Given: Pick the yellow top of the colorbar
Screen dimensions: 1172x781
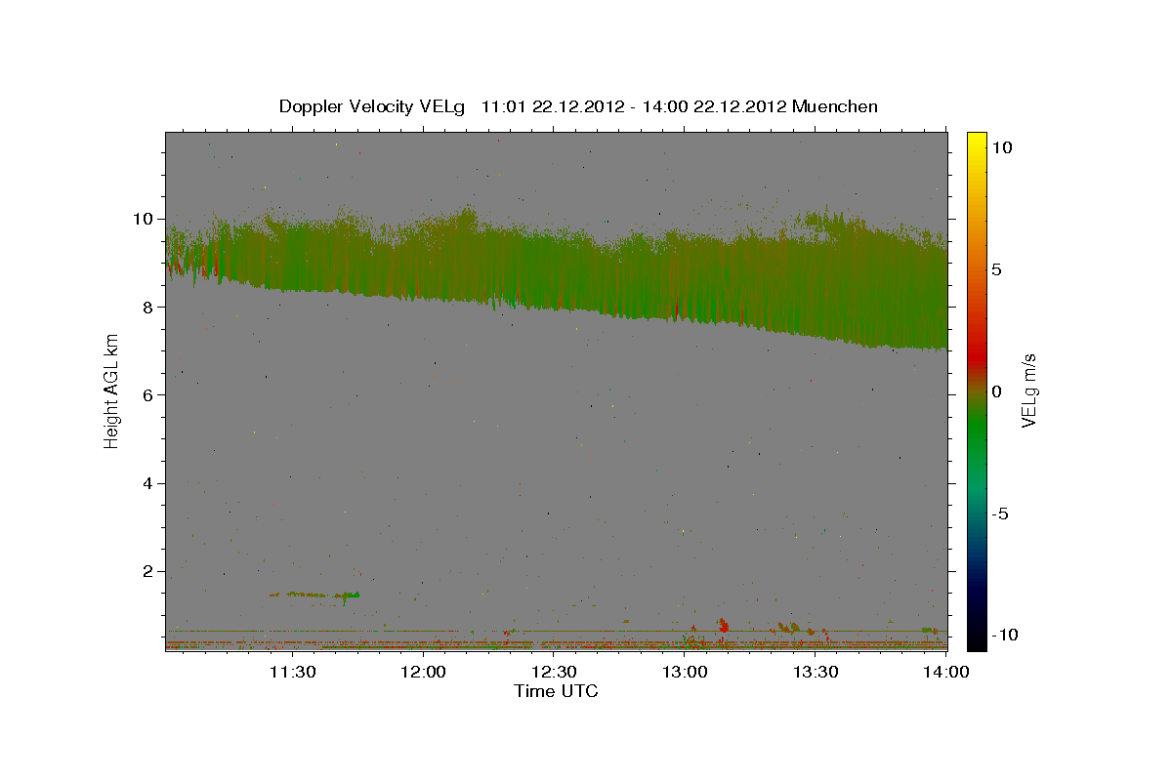Looking at the screenshot, I should pos(977,142).
